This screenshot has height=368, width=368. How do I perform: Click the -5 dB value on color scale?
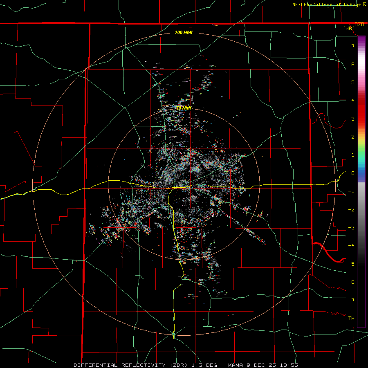[351, 264]
